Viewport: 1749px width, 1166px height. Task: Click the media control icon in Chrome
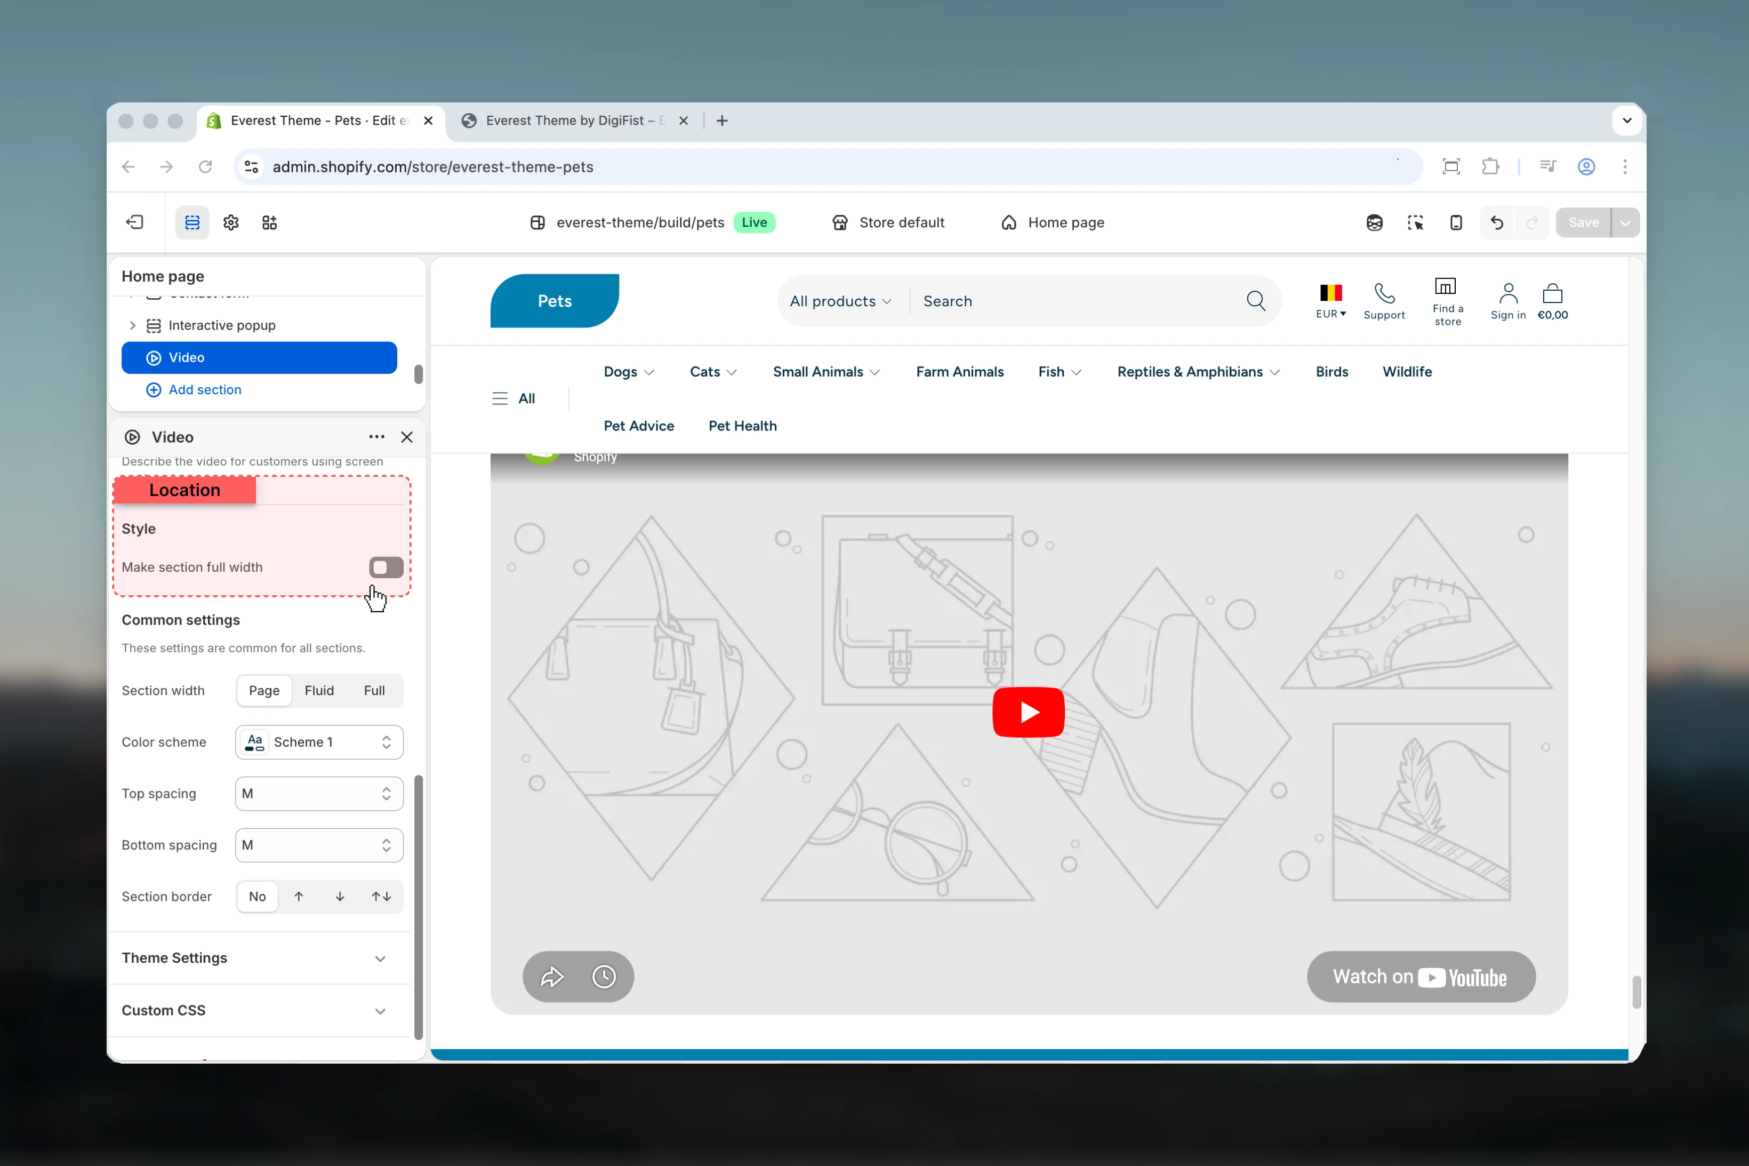tap(1547, 166)
